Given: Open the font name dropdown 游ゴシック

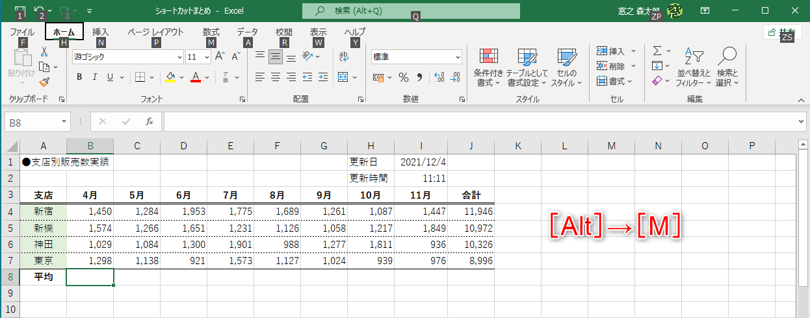Looking at the screenshot, I should click(179, 57).
